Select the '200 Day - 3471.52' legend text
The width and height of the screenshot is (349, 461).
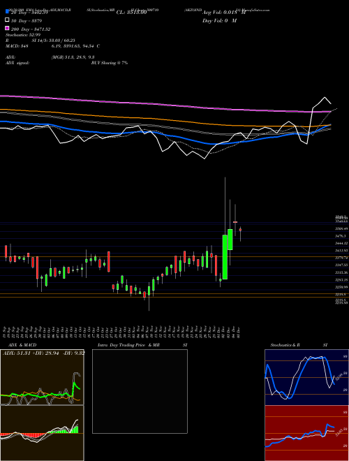31,29
